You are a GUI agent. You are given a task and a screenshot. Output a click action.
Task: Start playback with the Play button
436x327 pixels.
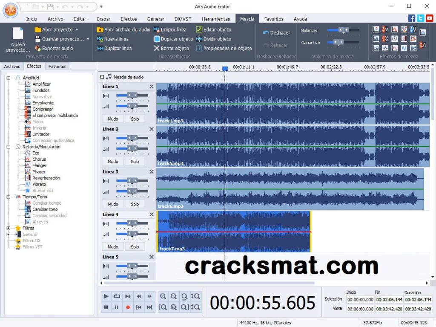pos(106,296)
